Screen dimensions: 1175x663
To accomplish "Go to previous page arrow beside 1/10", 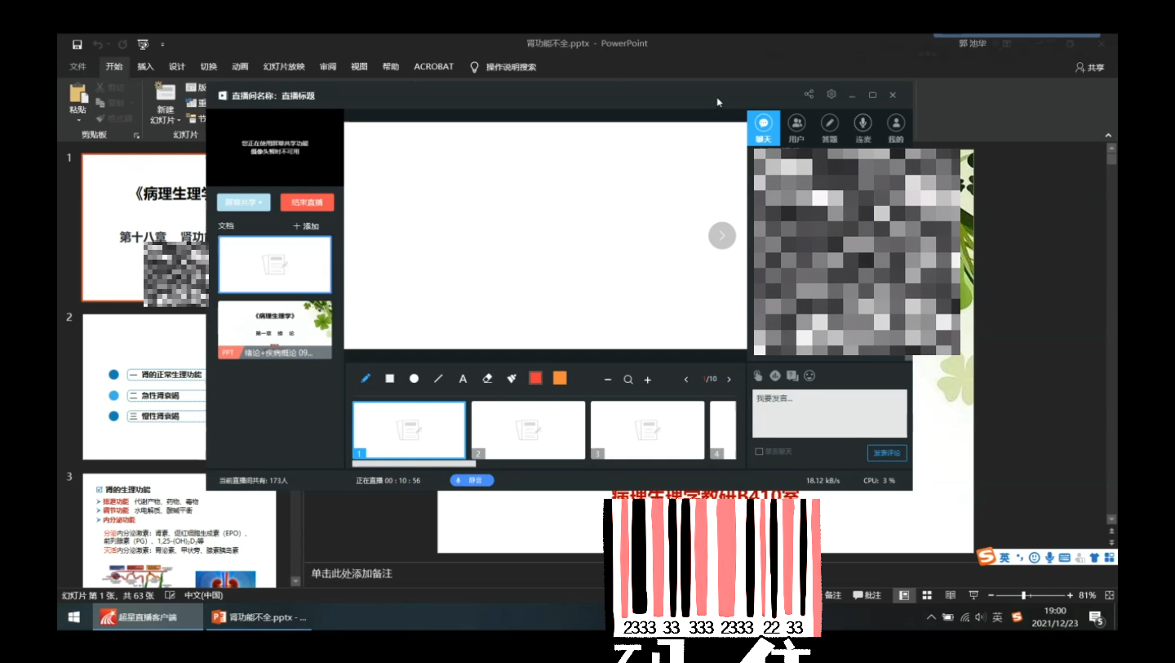I will [x=686, y=380].
